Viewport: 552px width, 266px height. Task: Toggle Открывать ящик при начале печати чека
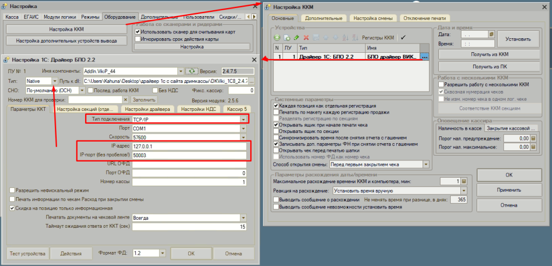coord(277,124)
